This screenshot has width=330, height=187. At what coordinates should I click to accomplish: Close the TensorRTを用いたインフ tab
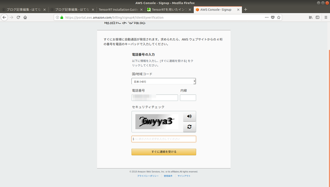click(190, 10)
